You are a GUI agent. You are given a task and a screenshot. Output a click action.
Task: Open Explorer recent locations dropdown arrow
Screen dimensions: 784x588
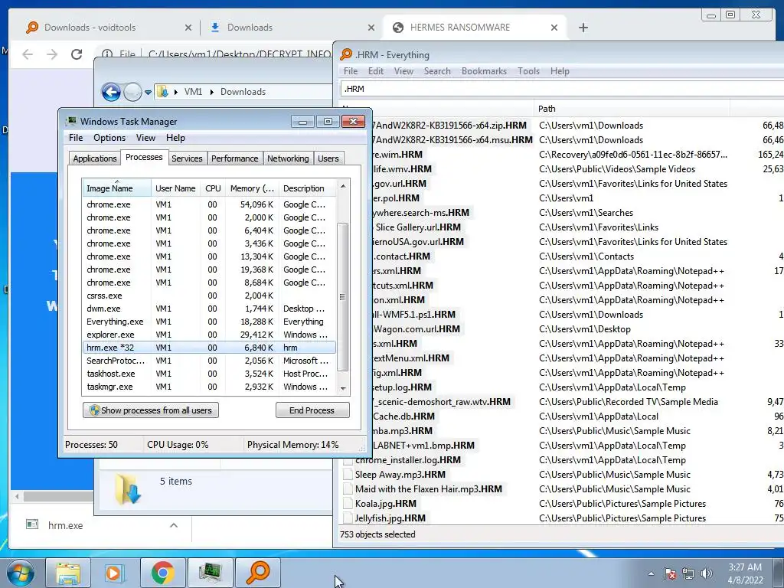[148, 92]
